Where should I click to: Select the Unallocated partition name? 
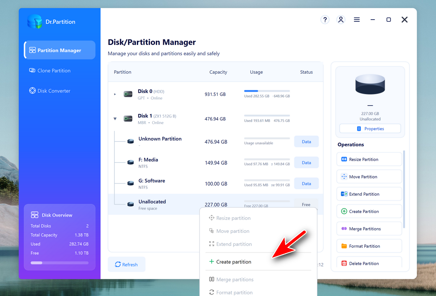pos(152,202)
